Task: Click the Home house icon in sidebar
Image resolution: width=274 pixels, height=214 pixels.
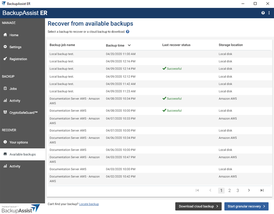Action: pos(5,35)
